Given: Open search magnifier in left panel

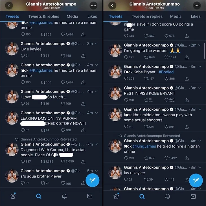Looking at the screenshot, I should click(39, 196).
